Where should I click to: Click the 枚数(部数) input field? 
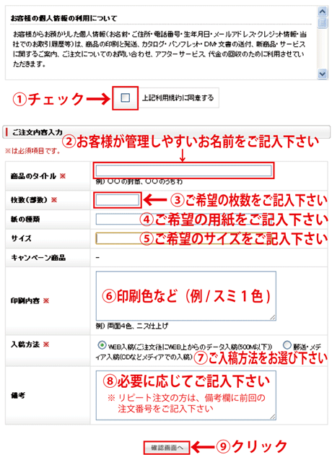pos(118,200)
